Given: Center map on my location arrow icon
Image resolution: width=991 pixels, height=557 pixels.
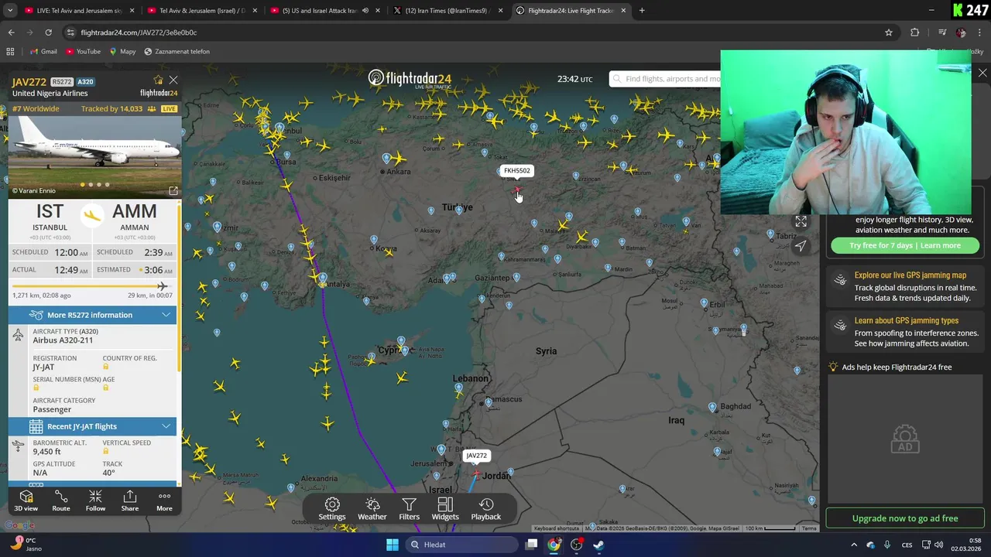Looking at the screenshot, I should (801, 246).
